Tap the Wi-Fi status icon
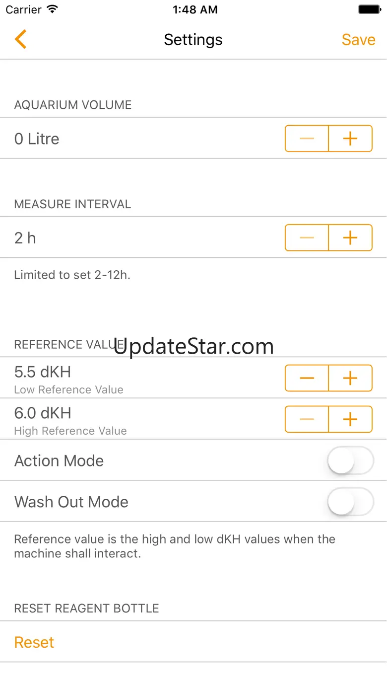 click(x=52, y=9)
